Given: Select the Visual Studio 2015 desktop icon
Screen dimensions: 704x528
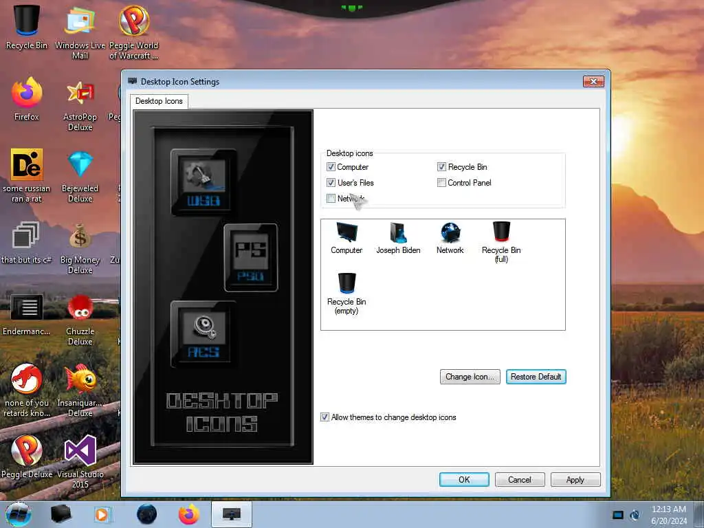Looking at the screenshot, I should point(80,461).
